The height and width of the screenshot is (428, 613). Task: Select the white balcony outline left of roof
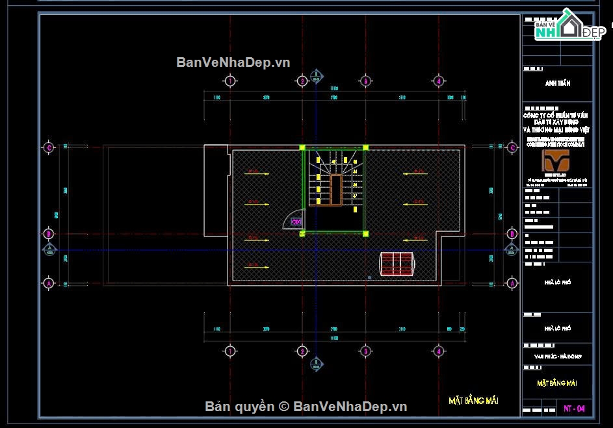(x=216, y=190)
